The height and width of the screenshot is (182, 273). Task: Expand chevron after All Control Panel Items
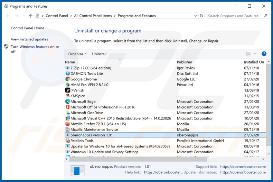click(x=115, y=16)
